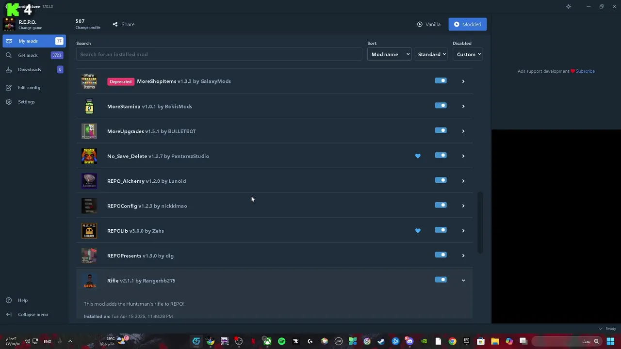Screen dimensions: 621x349
Task: Expand the MoreStamina mod details
Action: pyautogui.click(x=463, y=106)
